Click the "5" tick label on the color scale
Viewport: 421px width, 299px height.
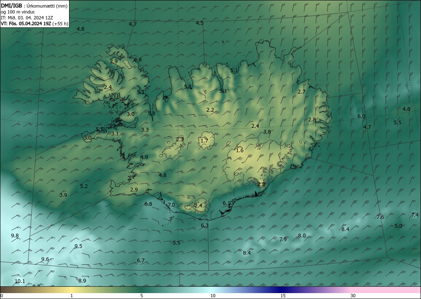coord(141,296)
